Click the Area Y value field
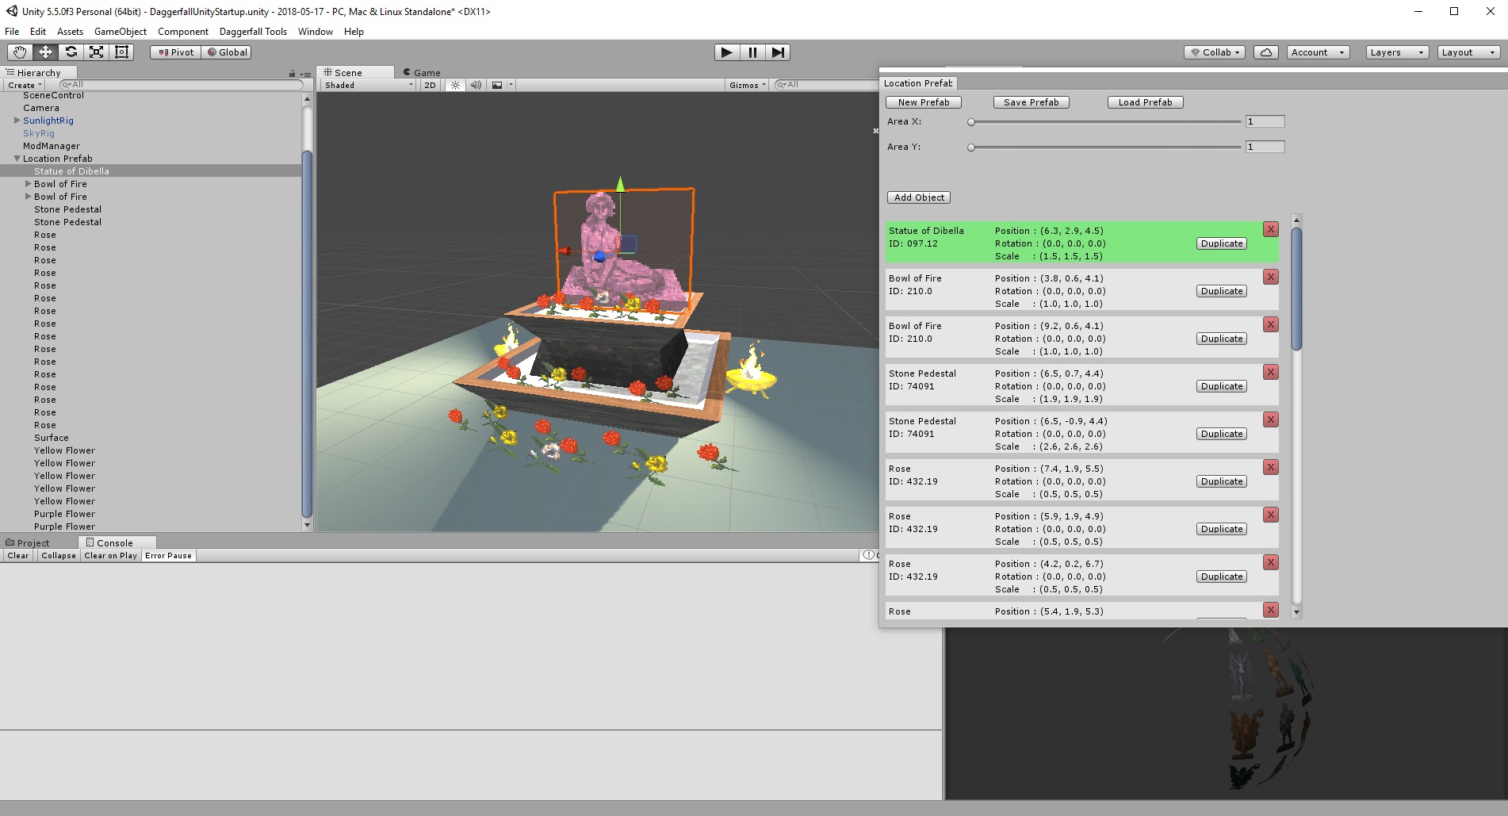 pos(1265,147)
